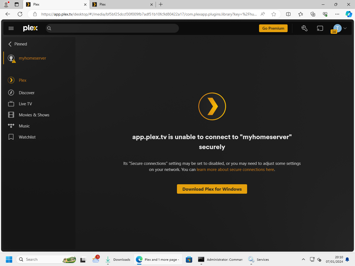This screenshot has width=355, height=266.
Task: Close the second Plex browser tab
Action: (x=151, y=4)
